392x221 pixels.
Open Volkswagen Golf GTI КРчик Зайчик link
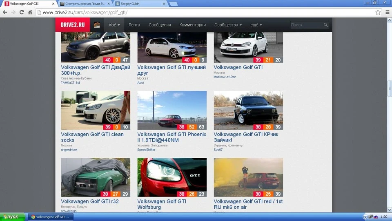tap(246, 137)
